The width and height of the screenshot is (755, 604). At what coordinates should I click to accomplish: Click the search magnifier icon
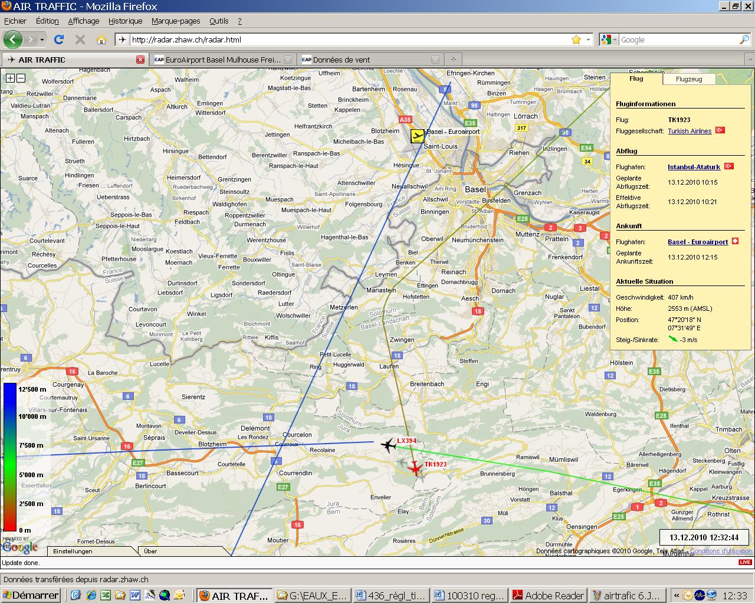coord(744,40)
